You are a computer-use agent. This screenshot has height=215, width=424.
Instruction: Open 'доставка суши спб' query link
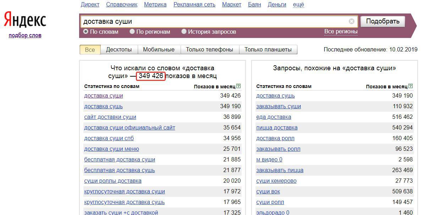[109, 138]
